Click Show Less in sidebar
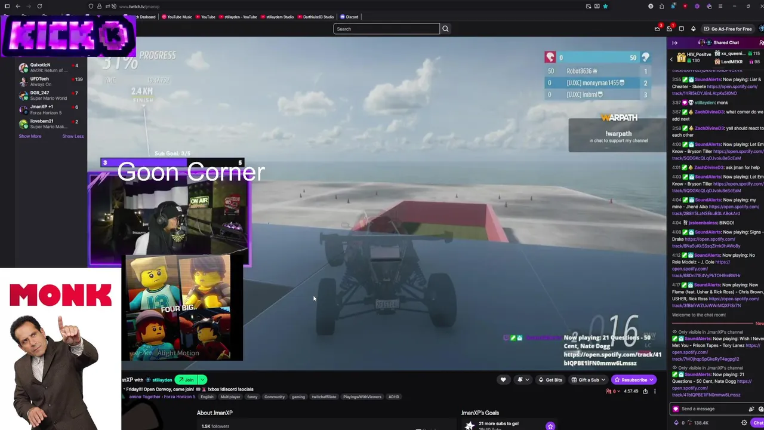 click(x=73, y=136)
